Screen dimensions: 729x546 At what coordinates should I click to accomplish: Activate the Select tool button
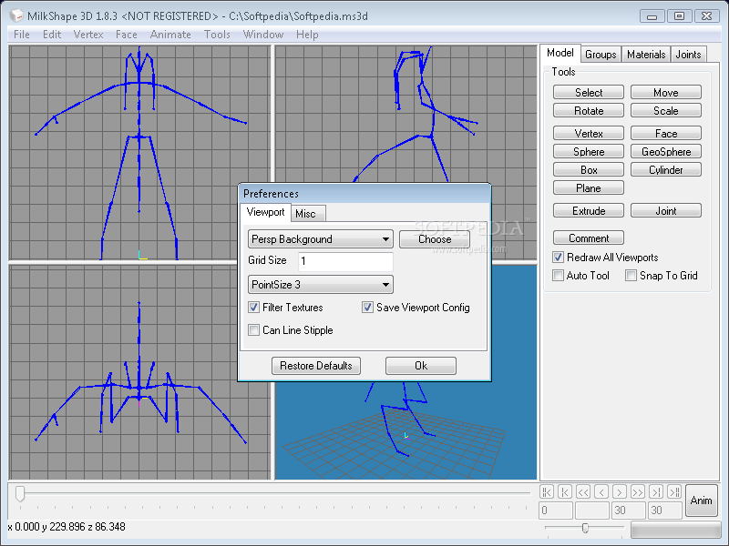point(589,93)
